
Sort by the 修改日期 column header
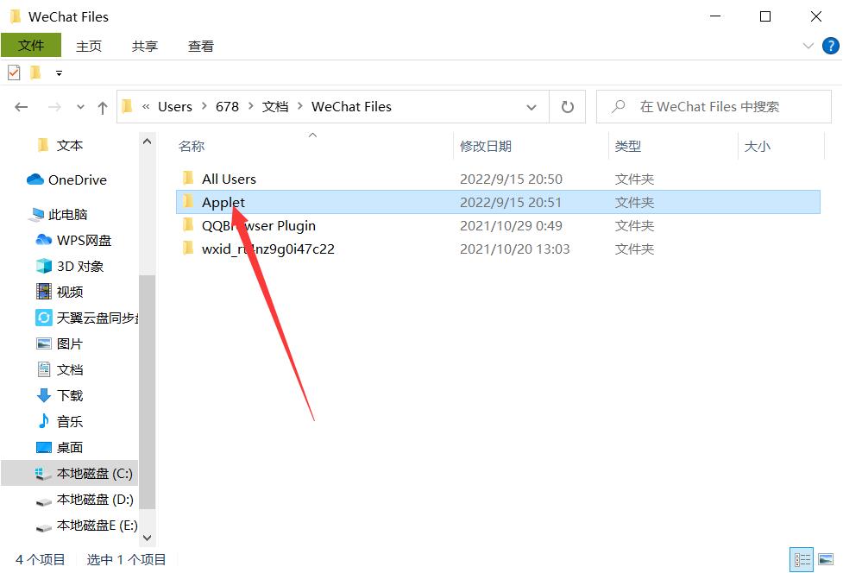pos(486,146)
